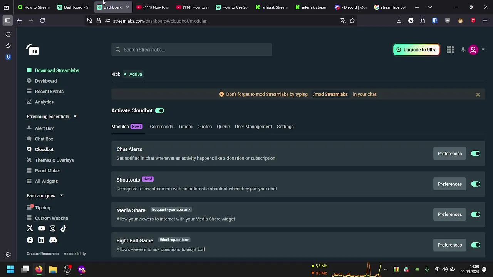Open a new browser tab with plus

coord(417,7)
